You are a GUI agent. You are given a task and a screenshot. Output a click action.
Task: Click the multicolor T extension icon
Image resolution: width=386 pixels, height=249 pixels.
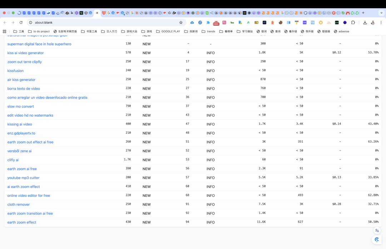coord(297,22)
